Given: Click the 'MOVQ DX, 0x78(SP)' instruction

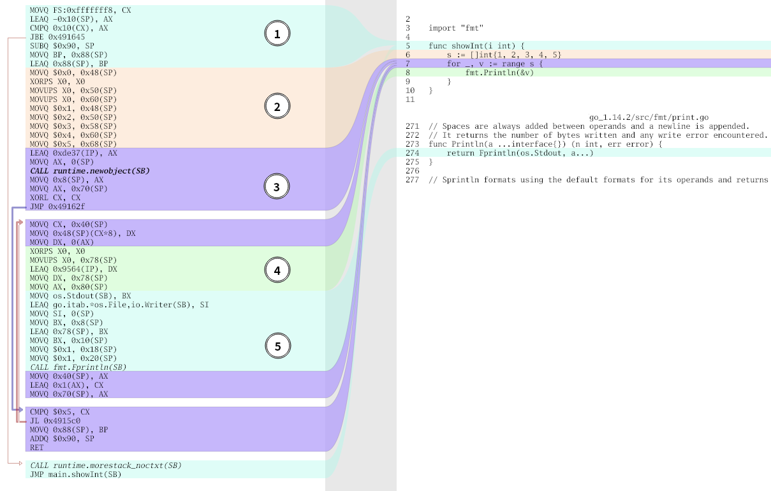Looking at the screenshot, I should point(70,278).
